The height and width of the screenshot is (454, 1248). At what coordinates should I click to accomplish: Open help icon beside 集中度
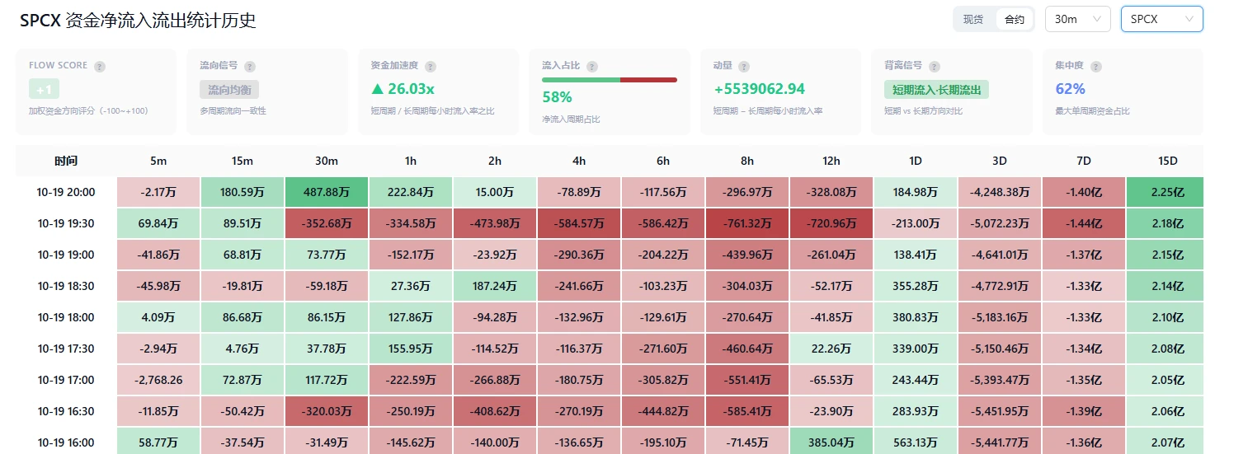(1096, 66)
